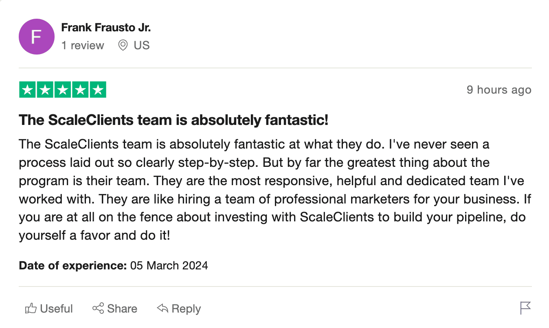Click the thumbs-up Useful icon
The width and height of the screenshot is (549, 328).
(x=31, y=308)
